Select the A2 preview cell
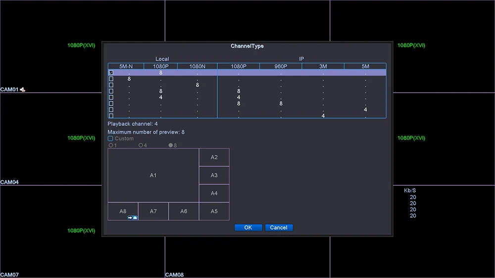495x278 pixels. tap(214, 158)
